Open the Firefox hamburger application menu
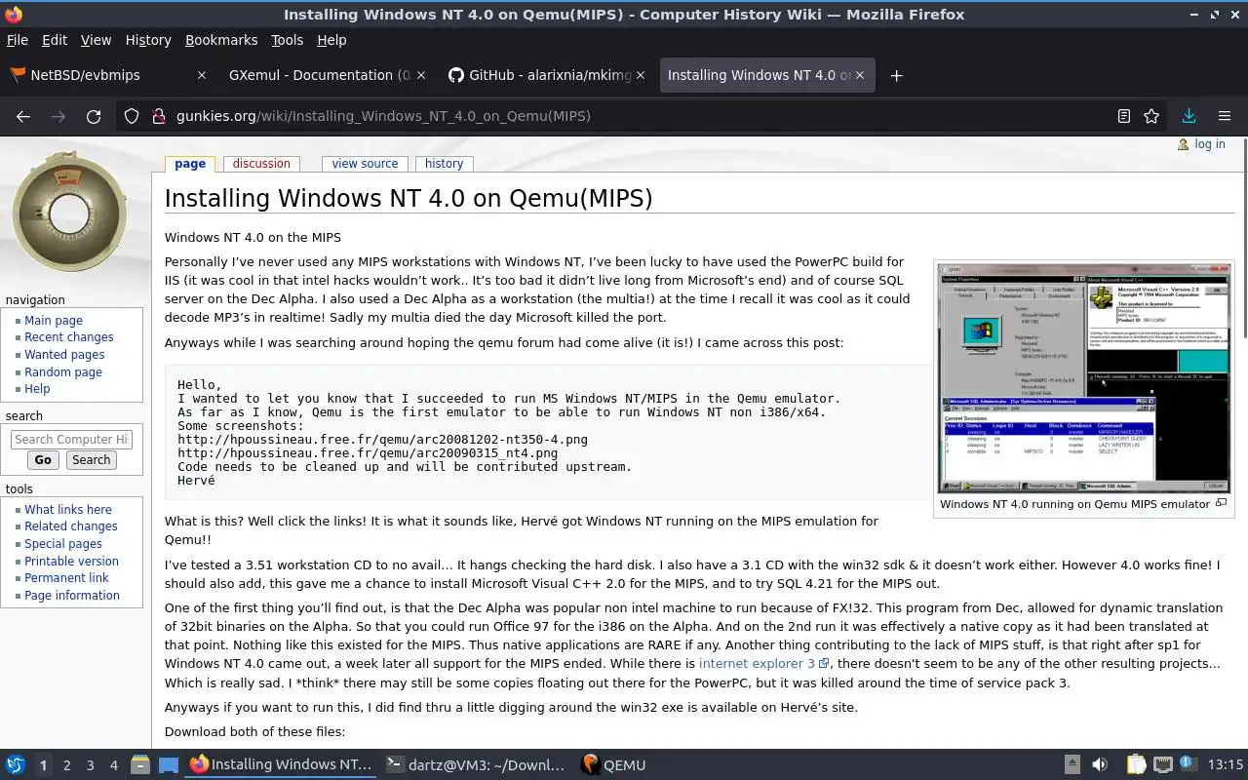The width and height of the screenshot is (1248, 780). coord(1225,116)
